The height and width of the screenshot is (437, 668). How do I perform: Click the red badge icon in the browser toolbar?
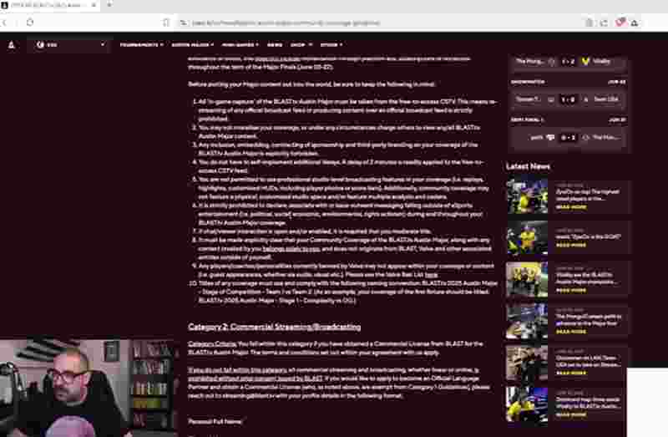pyautogui.click(x=620, y=23)
